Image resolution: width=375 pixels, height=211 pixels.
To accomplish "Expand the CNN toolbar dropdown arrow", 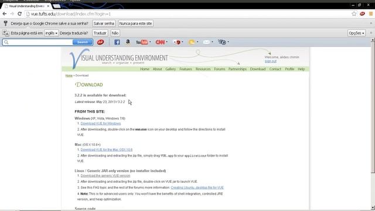I will coord(166,42).
